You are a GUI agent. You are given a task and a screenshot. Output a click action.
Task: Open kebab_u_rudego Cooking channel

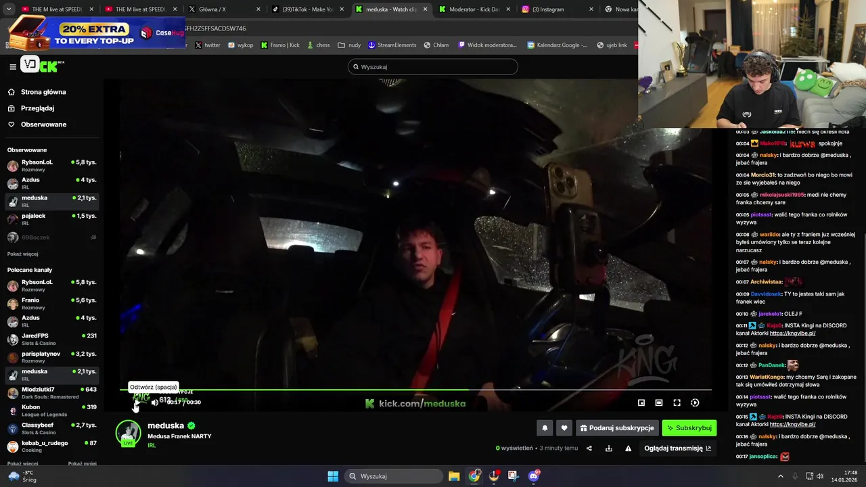point(52,446)
